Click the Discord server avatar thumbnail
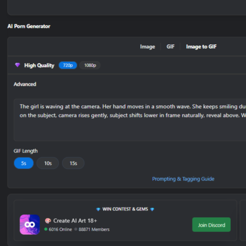 (x=30, y=225)
